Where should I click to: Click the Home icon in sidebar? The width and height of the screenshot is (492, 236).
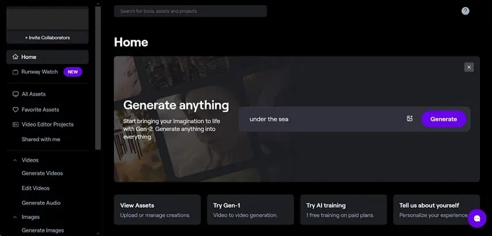coord(16,57)
